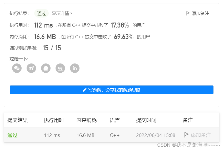Viewport: 224px width, 150px height.
Task: Click the flag icon beside top 添加备注
Action: tap(188, 13)
